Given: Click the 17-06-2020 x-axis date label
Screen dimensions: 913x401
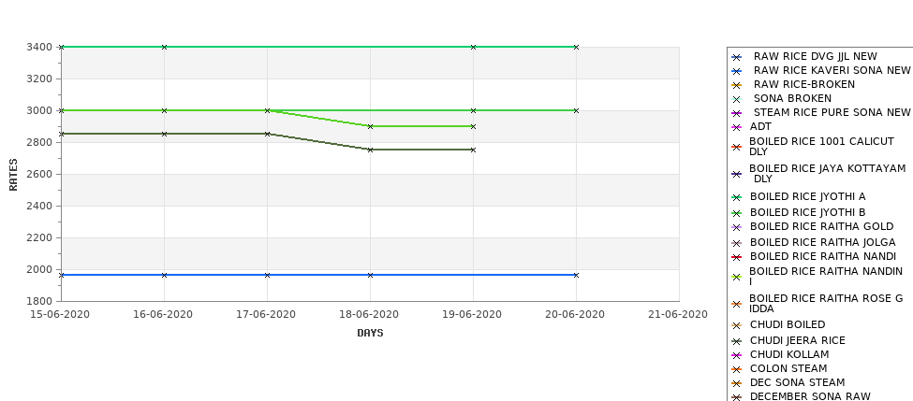Looking at the screenshot, I should pyautogui.click(x=266, y=314).
